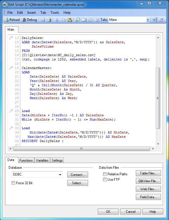Enable the Relative Paths checkbox
The image size is (169, 220).
pyautogui.click(x=105, y=174)
